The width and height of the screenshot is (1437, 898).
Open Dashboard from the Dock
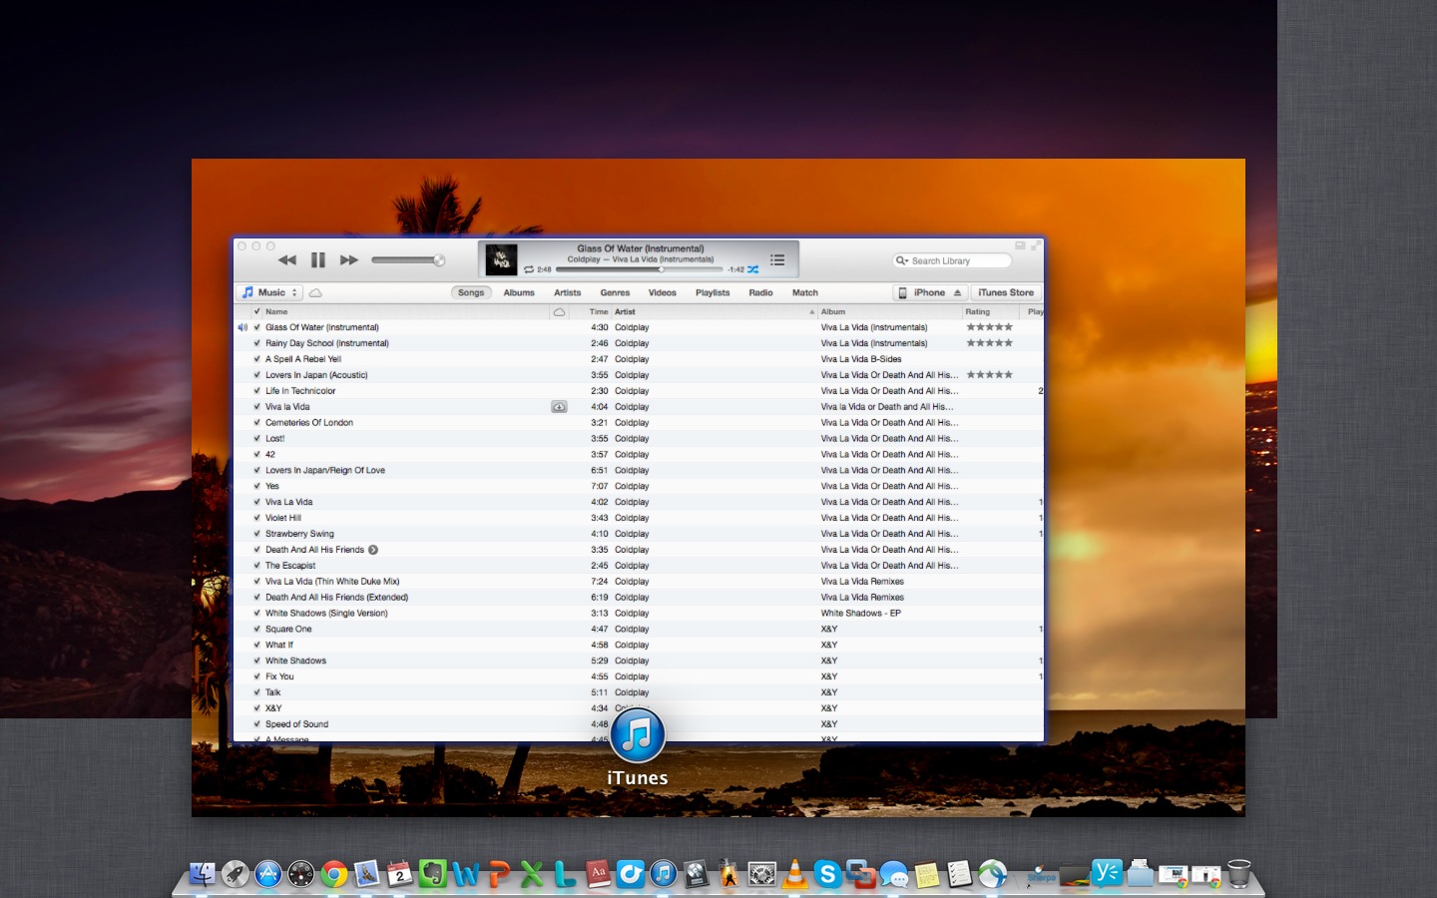coord(301,875)
